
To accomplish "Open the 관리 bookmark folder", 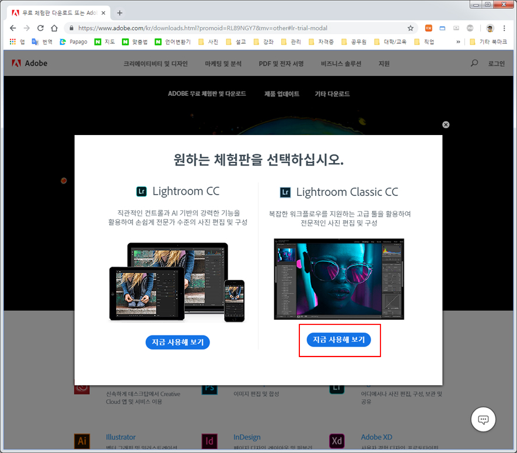I will [x=291, y=42].
